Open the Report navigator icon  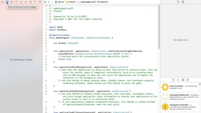(40, 2)
